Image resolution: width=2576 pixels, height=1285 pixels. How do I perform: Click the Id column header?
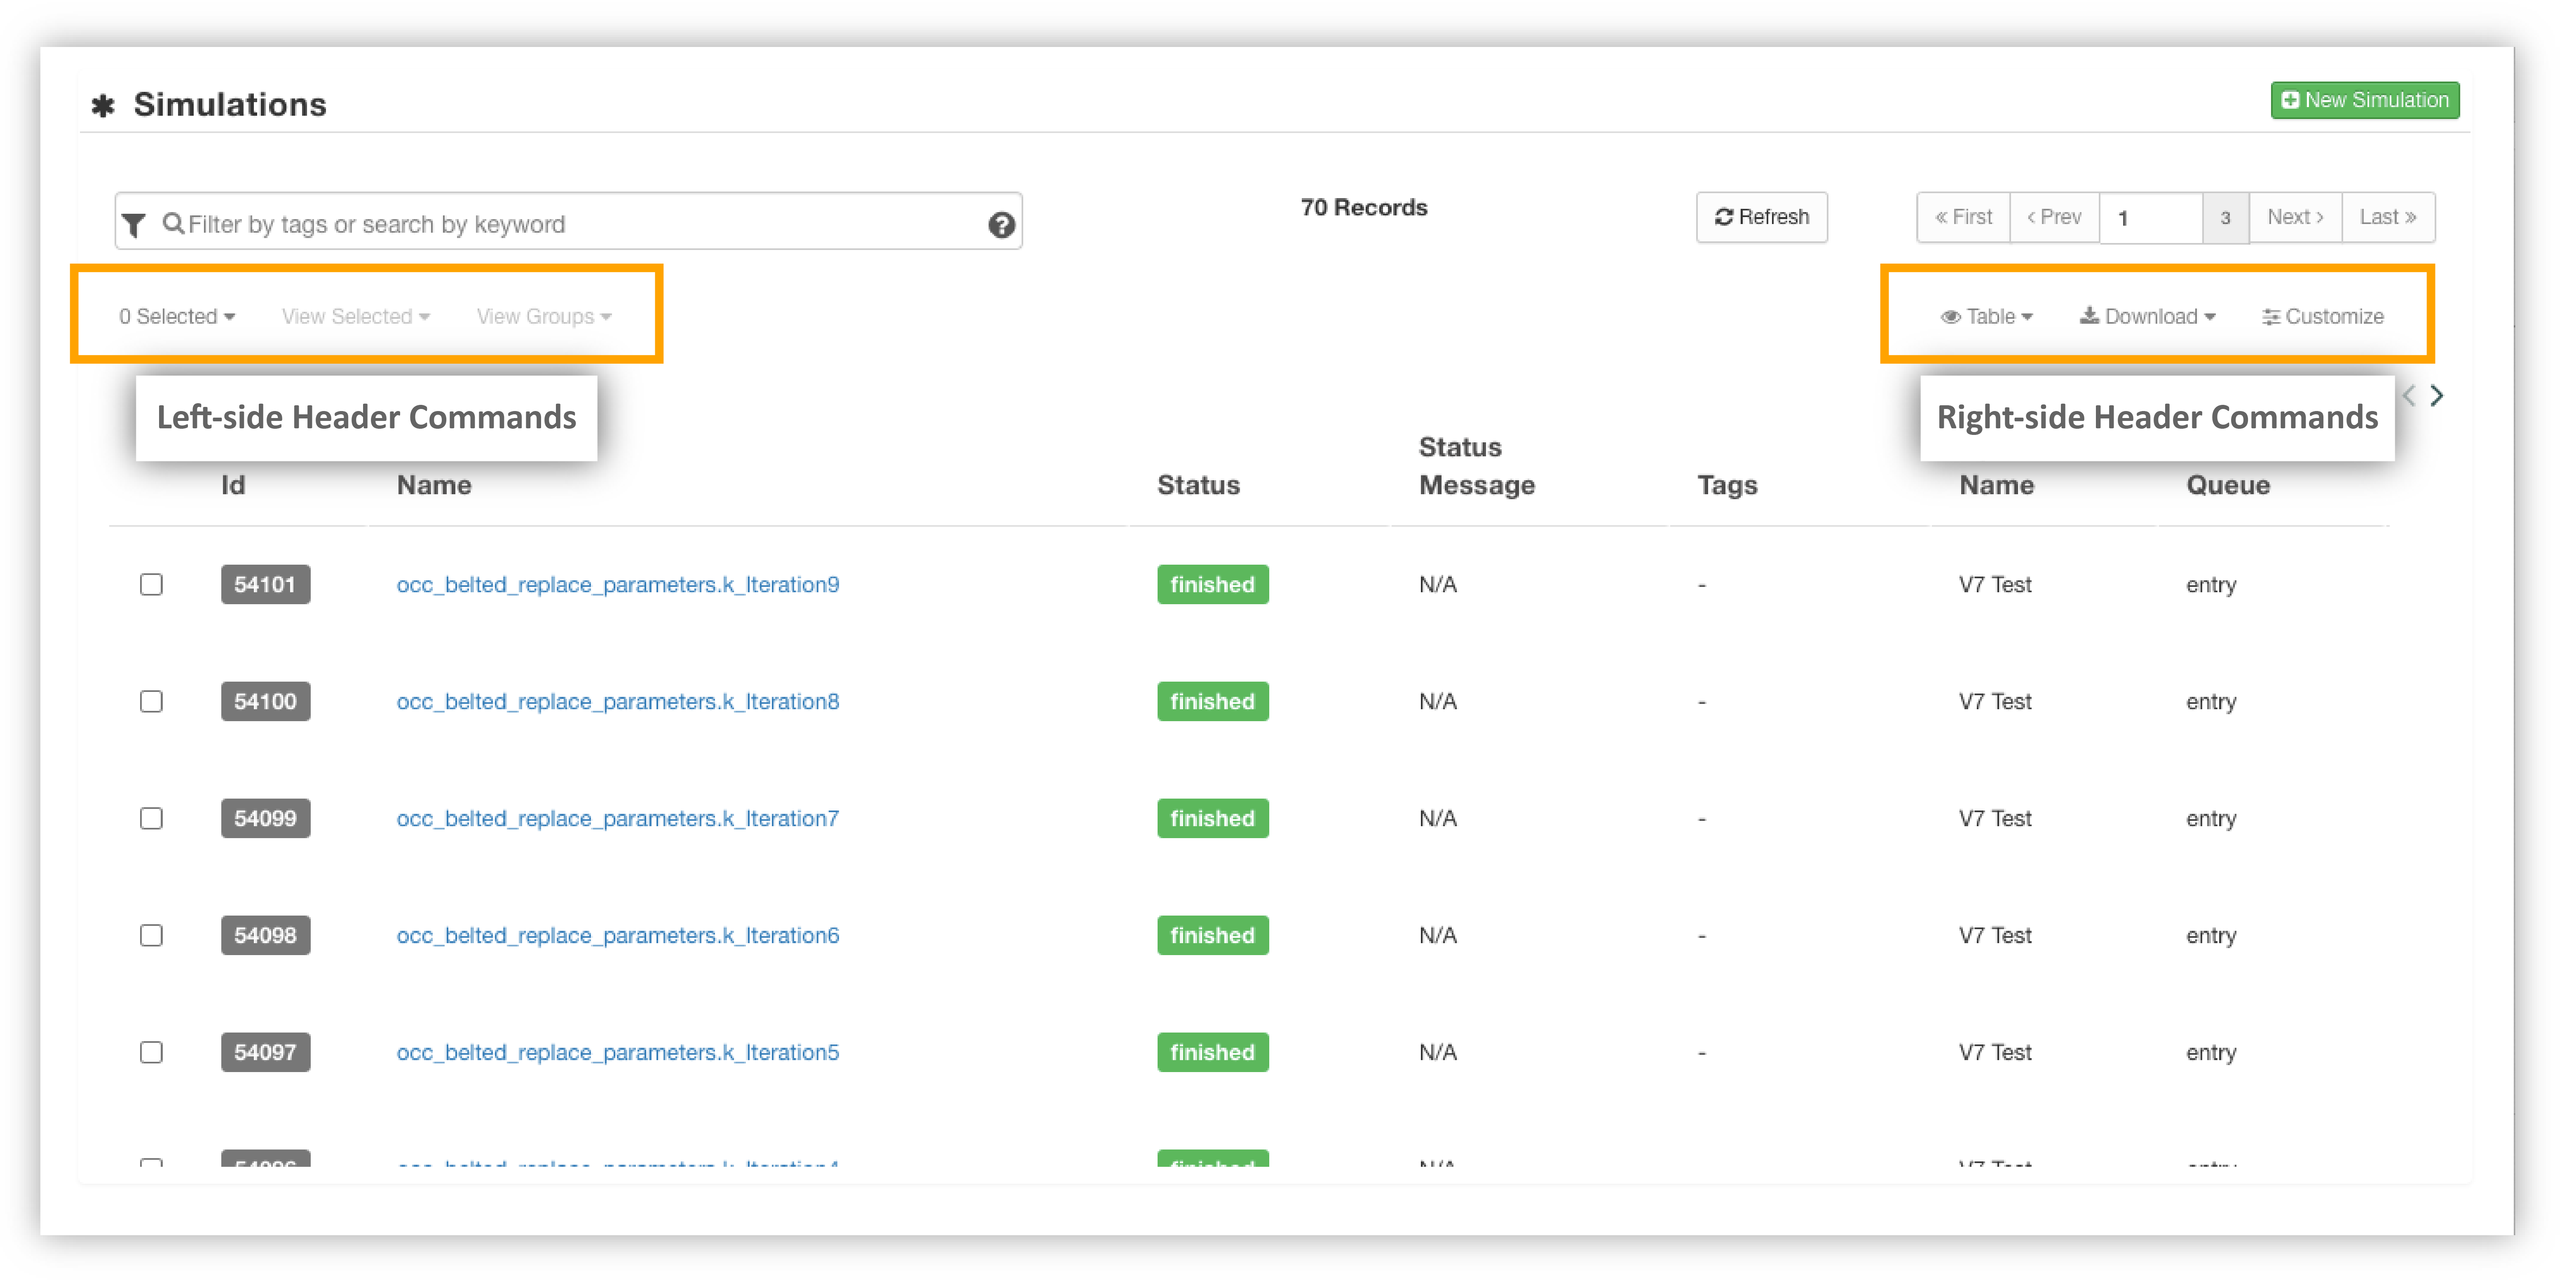233,486
